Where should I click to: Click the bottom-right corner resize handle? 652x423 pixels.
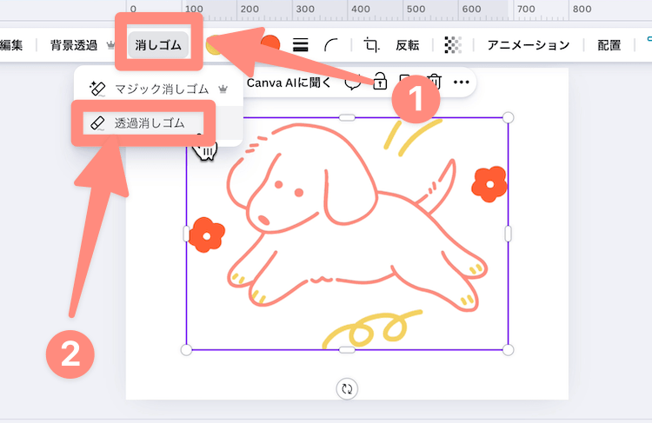click(x=508, y=350)
